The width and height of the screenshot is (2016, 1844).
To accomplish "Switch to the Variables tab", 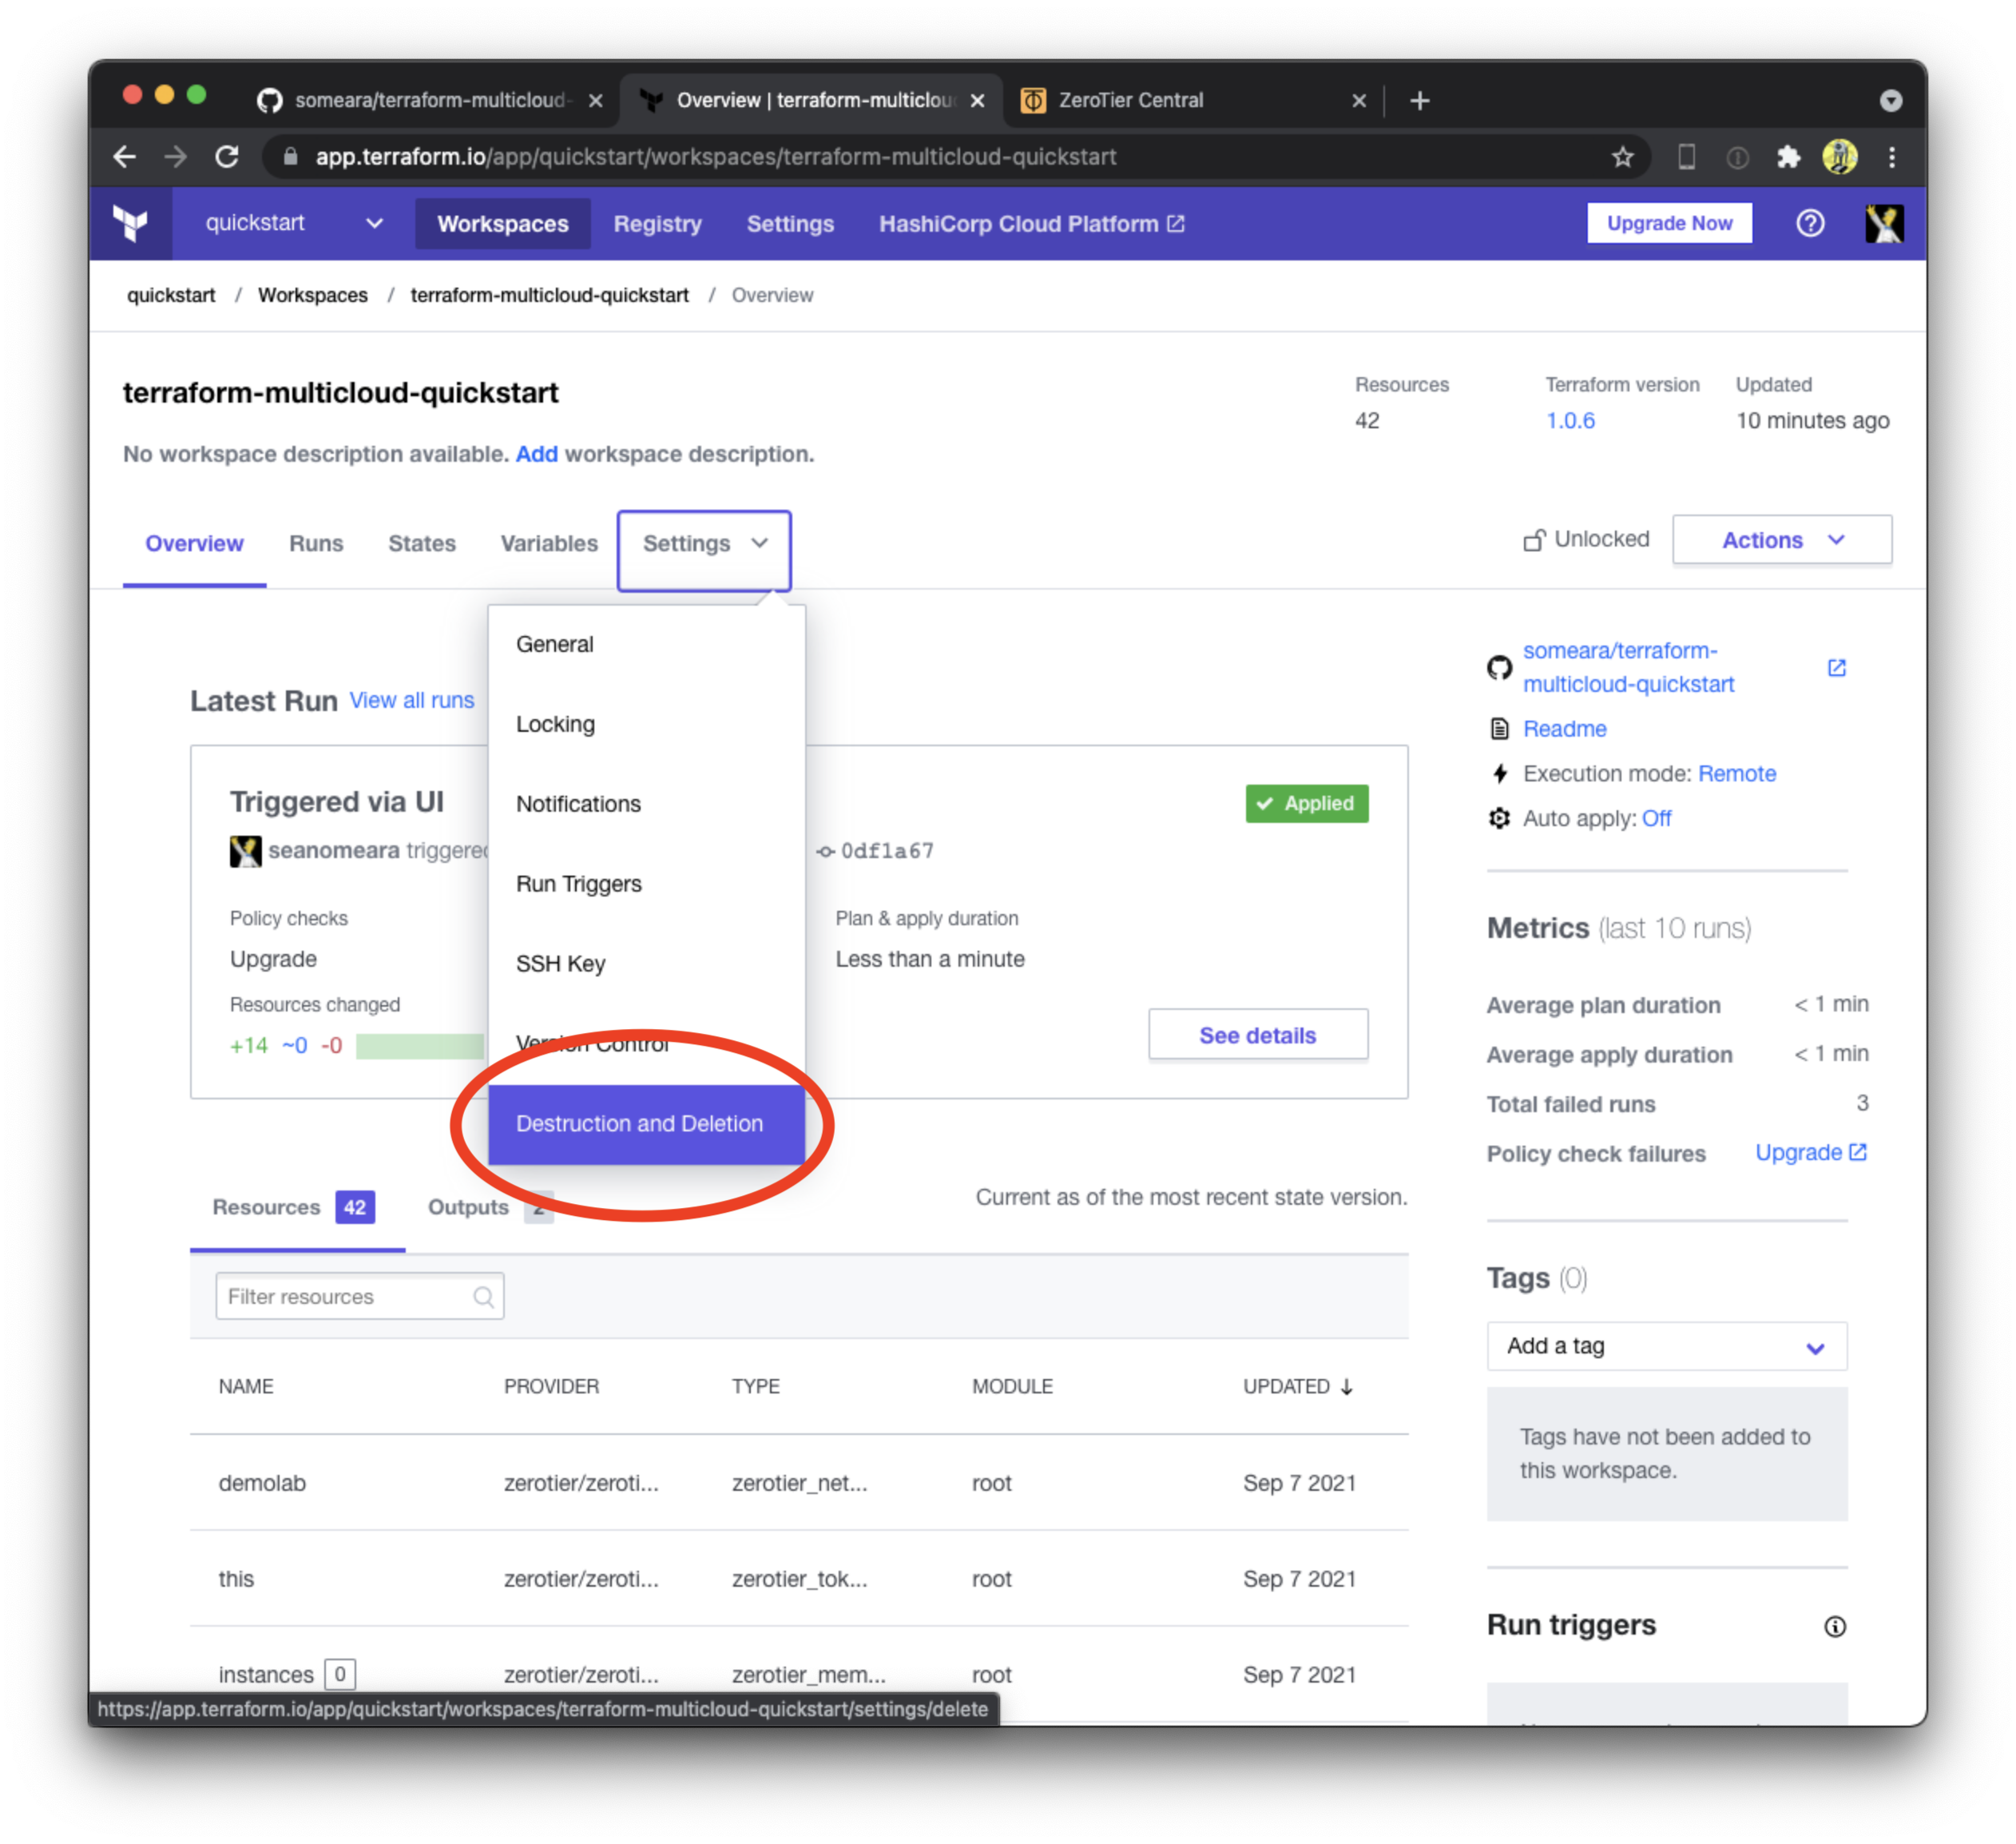I will click(549, 543).
